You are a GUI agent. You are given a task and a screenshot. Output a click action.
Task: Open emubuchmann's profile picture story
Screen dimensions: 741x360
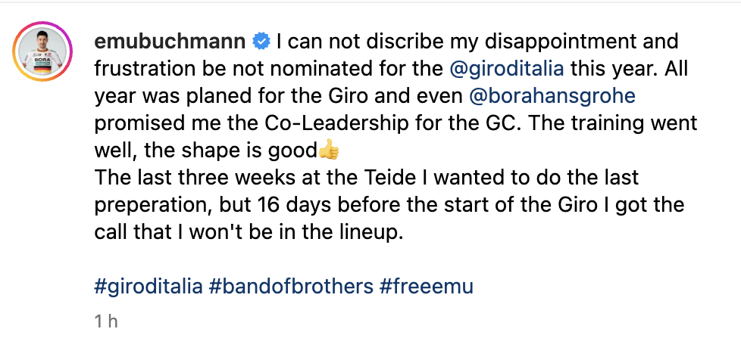[42, 51]
